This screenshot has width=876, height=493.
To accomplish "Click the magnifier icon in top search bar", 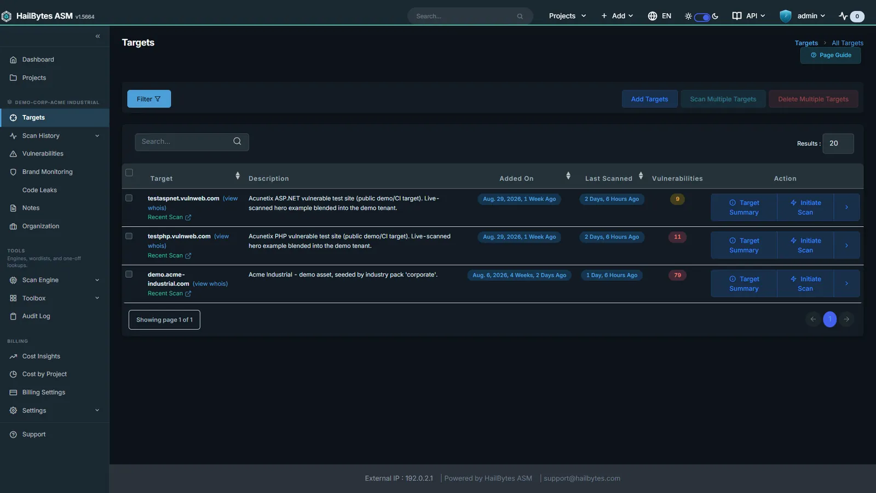I will point(520,16).
